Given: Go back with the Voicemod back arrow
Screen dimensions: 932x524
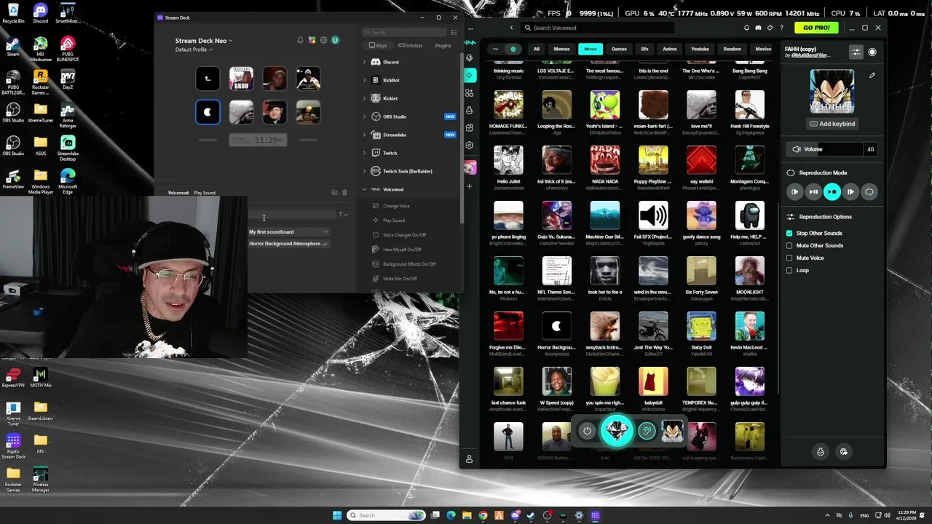Looking at the screenshot, I should coord(511,28).
